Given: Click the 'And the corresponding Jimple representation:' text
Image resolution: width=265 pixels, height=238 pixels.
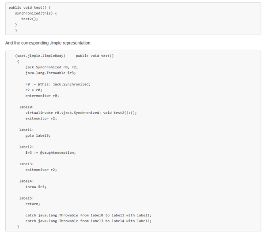Looking at the screenshot, I should (48, 43).
